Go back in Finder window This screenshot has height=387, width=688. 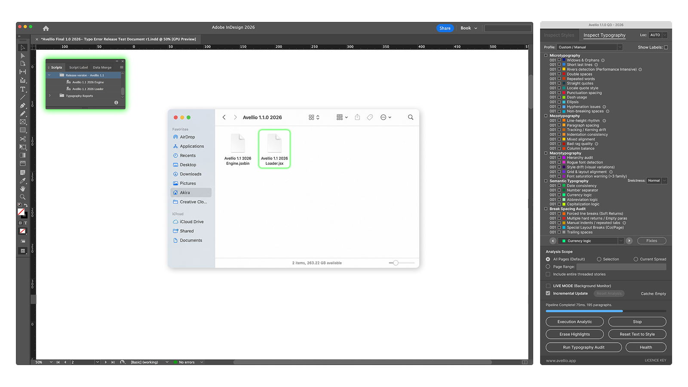click(224, 117)
